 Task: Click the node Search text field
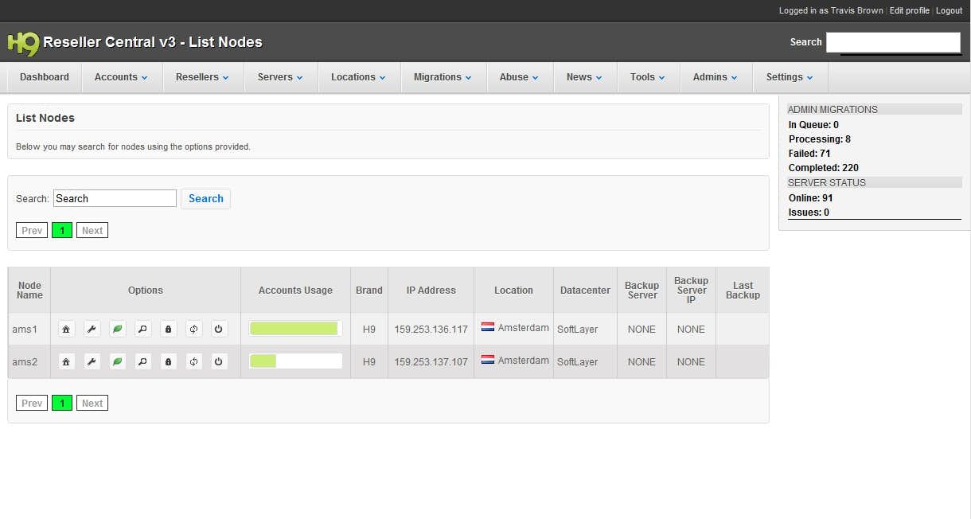115,198
